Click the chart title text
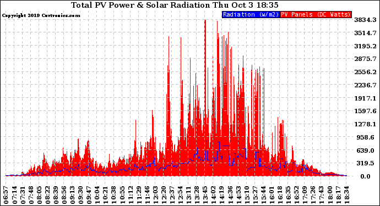Image resolution: width=380 pixels, height=206 pixels. (x=175, y=5)
